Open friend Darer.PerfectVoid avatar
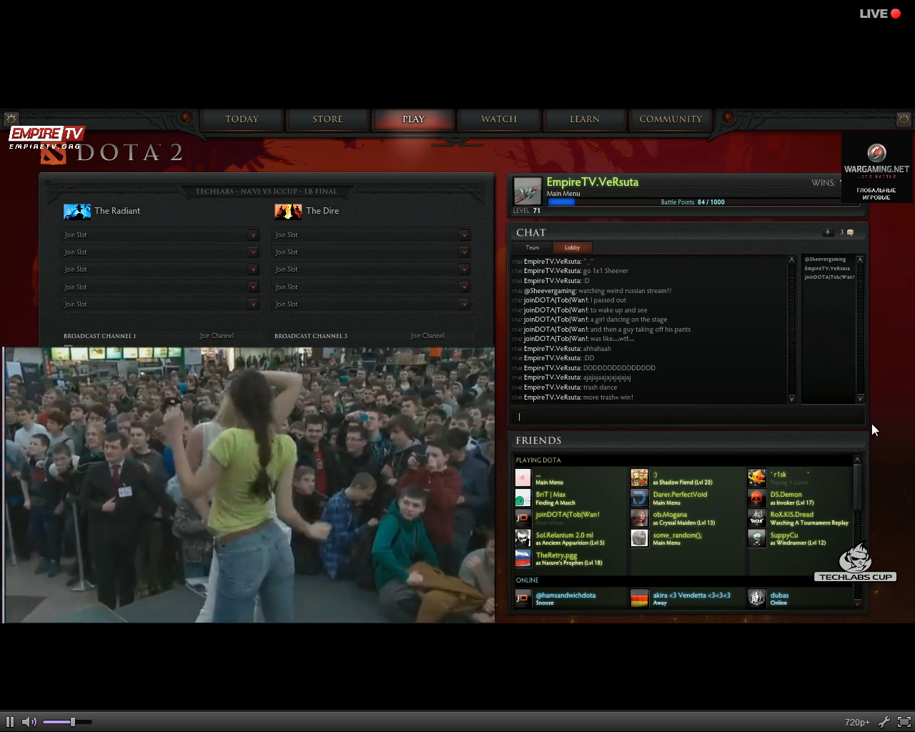The width and height of the screenshot is (915, 732). [x=639, y=498]
